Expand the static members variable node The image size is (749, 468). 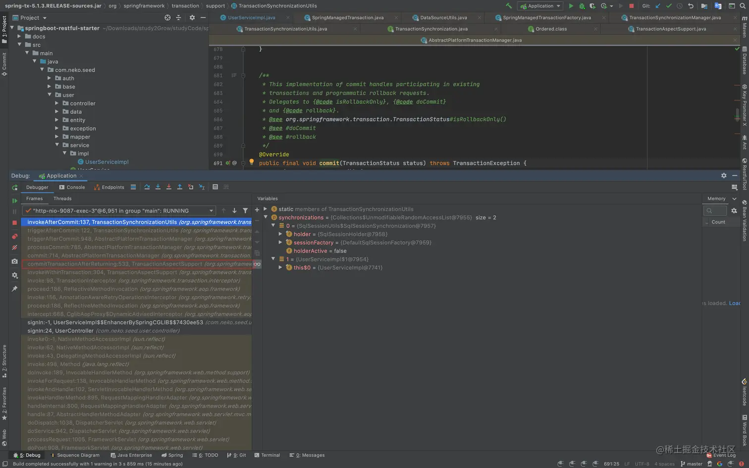pyautogui.click(x=266, y=209)
